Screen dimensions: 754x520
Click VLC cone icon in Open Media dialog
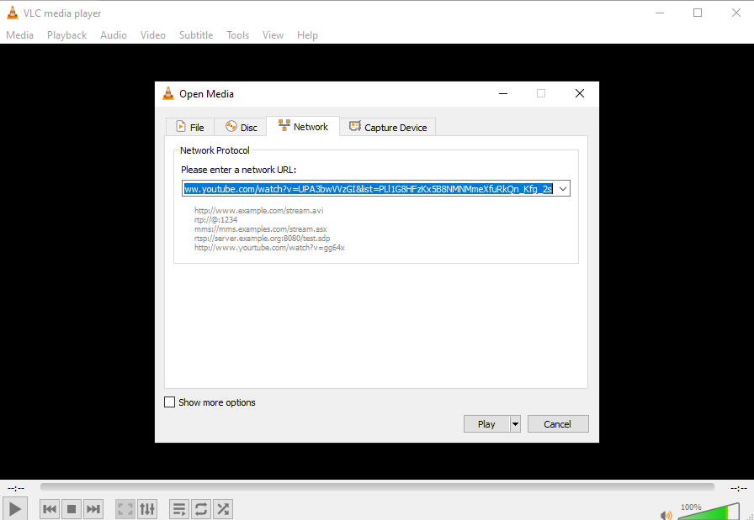pos(168,93)
